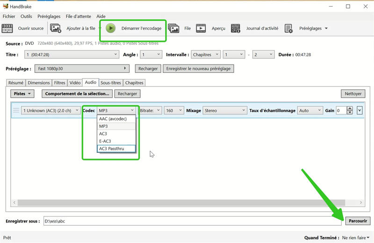Viewport: 374px width, 243px height.
Task: Open the Aide menu
Action: point(101,16)
